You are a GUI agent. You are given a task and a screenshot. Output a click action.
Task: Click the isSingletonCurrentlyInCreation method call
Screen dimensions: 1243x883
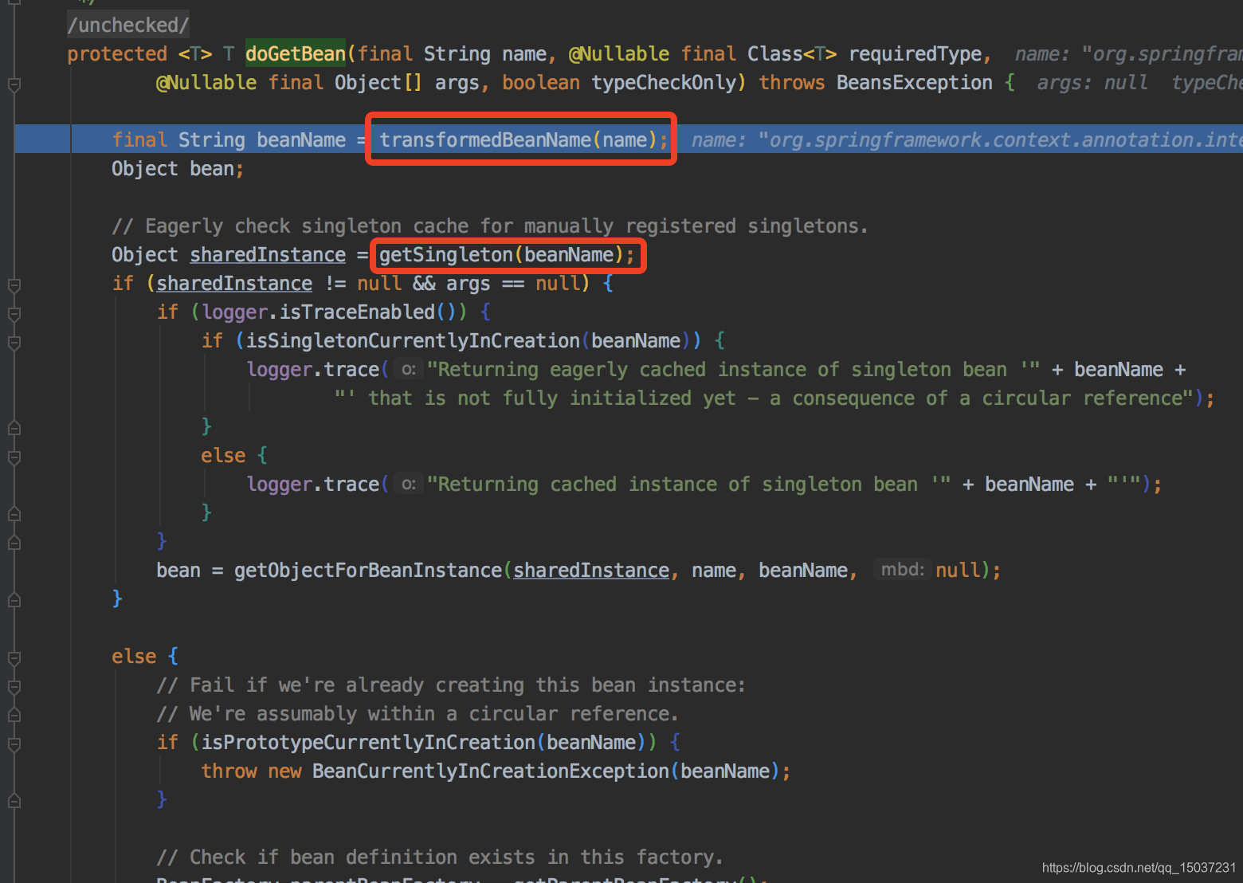coord(413,341)
